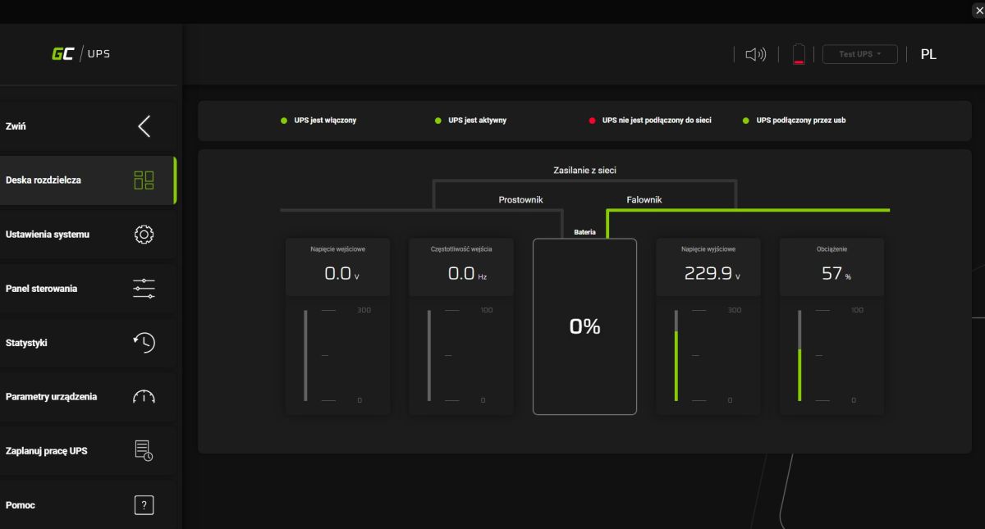
Task: Click the Częstotliwość wejścia gauge bar
Action: [429, 355]
